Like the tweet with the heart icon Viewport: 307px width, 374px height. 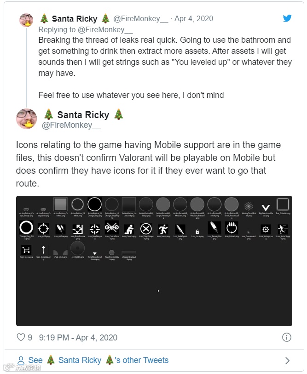tap(21, 338)
